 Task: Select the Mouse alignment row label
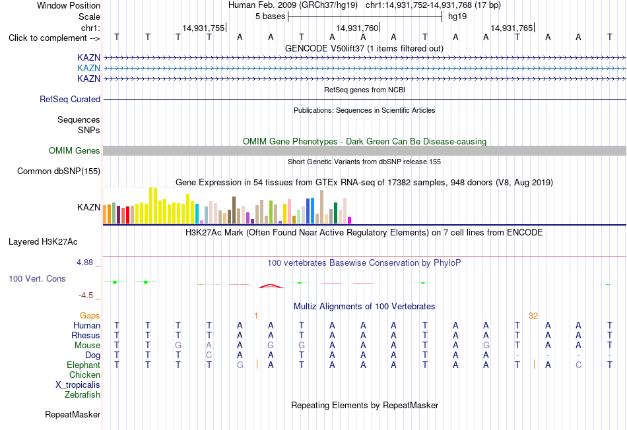(x=87, y=346)
